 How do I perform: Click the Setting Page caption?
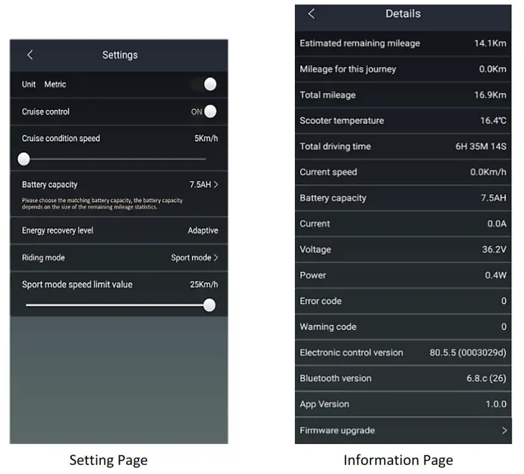point(108,460)
